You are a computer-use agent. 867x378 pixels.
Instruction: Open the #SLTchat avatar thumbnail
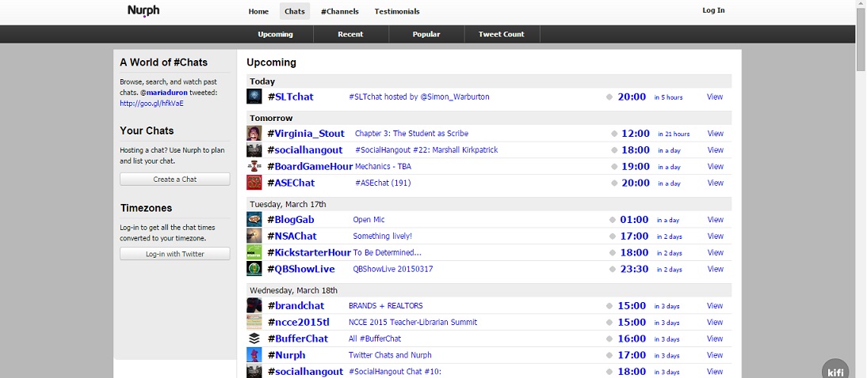(x=254, y=96)
